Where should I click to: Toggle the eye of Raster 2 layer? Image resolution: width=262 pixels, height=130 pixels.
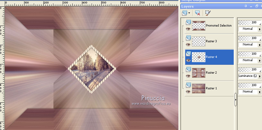[188, 76]
